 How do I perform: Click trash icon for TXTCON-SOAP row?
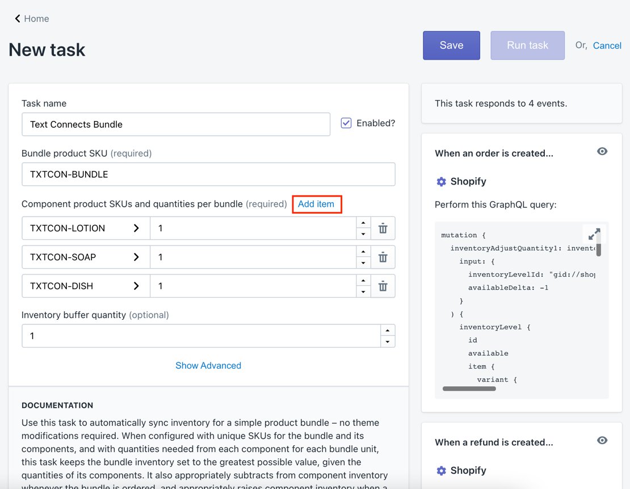click(x=383, y=257)
